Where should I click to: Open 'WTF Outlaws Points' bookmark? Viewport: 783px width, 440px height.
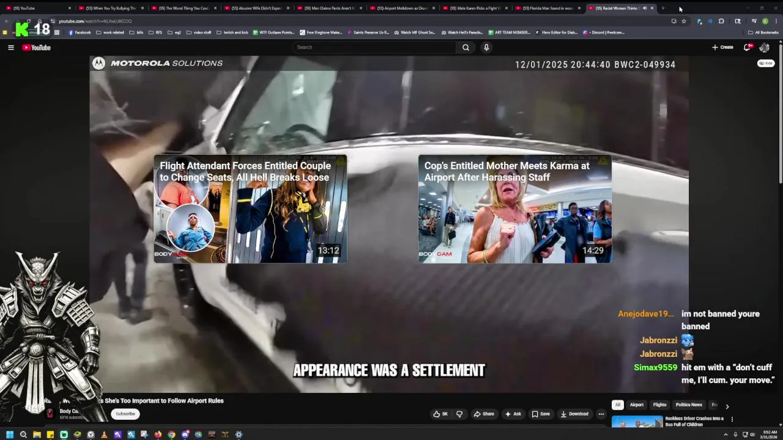click(x=273, y=32)
